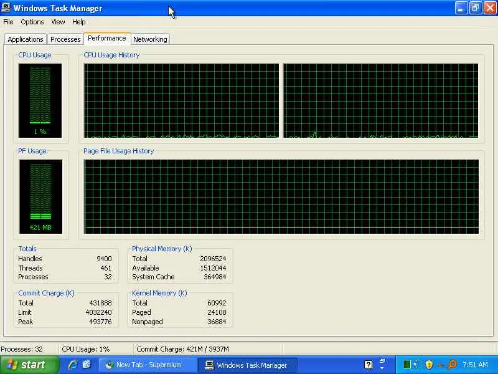Click the Threads value 461
Screen dimensions: 498x374
[106, 268]
